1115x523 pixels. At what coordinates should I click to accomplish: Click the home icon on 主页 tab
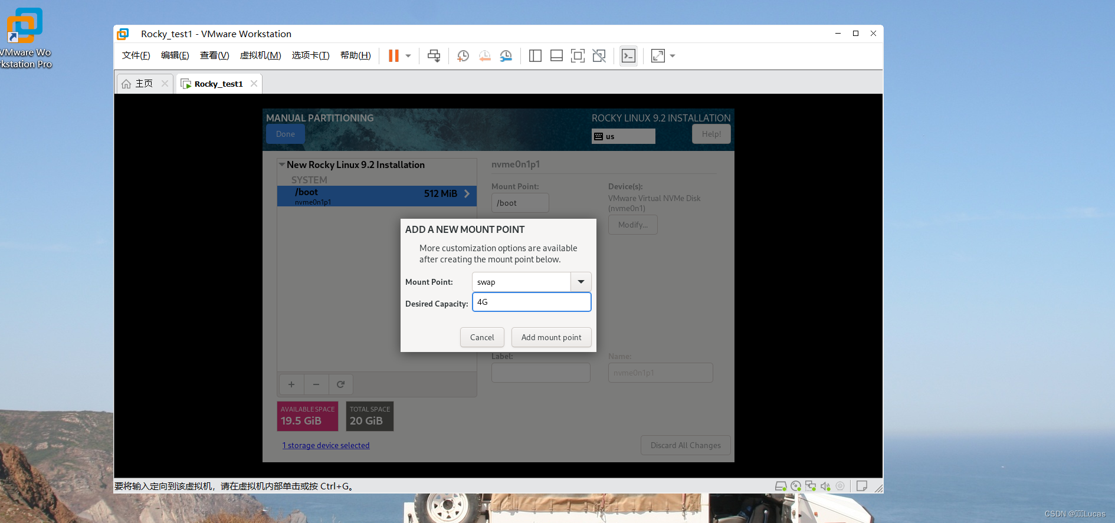click(x=126, y=84)
